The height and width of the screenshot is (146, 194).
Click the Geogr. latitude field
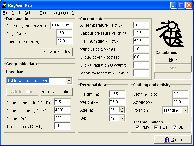(62, 110)
